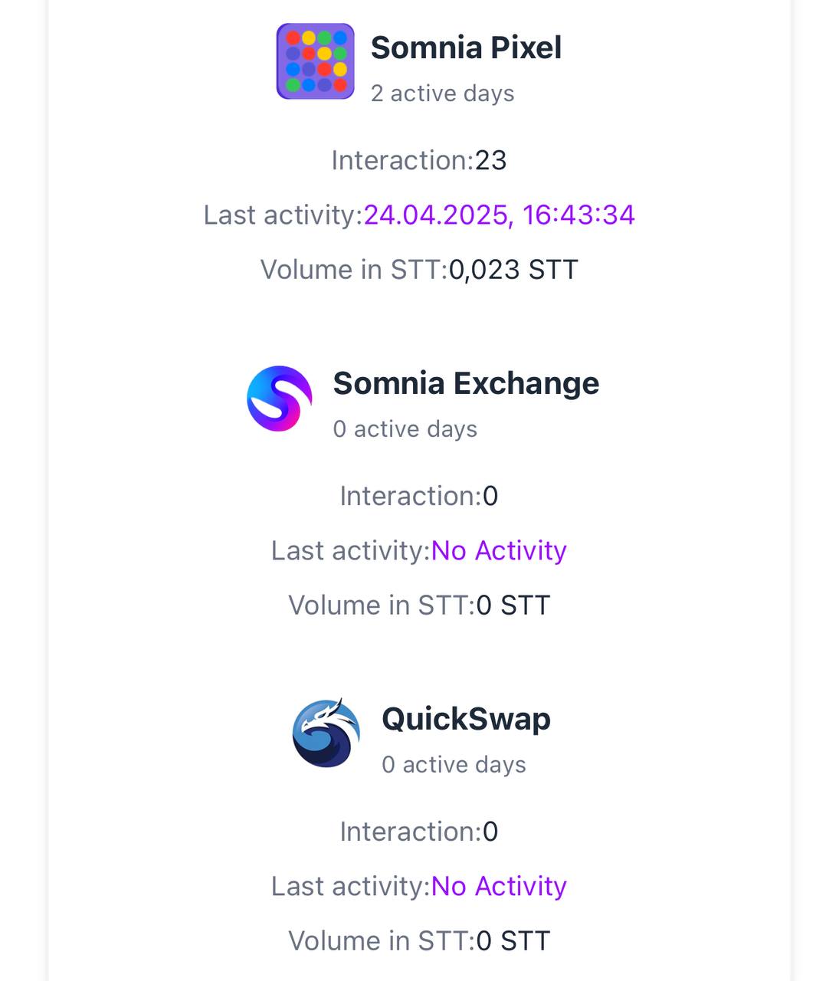This screenshot has width=839, height=981.
Task: Click Somnia Exchange's No Activity status
Action: (x=499, y=550)
